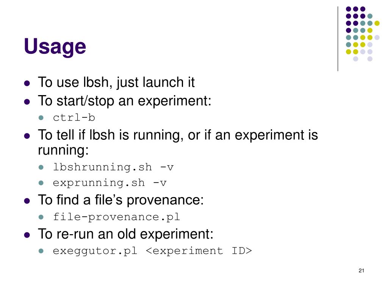Click the teal bullet before lbshrunning.sh
Viewport: 388px width, 291px height.
[41, 167]
